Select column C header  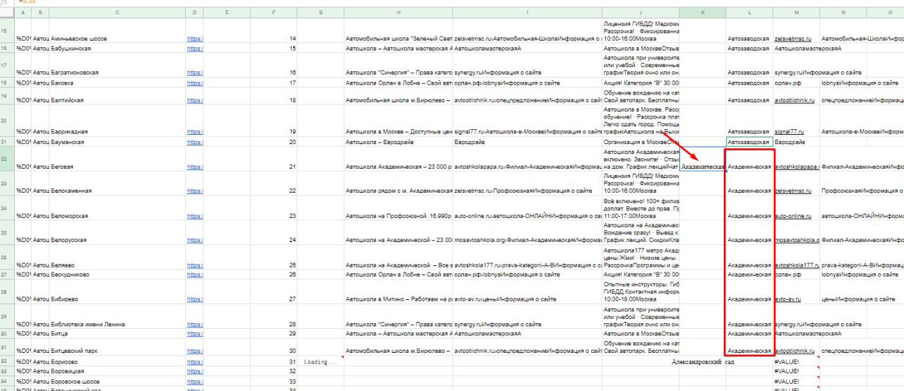[117, 13]
